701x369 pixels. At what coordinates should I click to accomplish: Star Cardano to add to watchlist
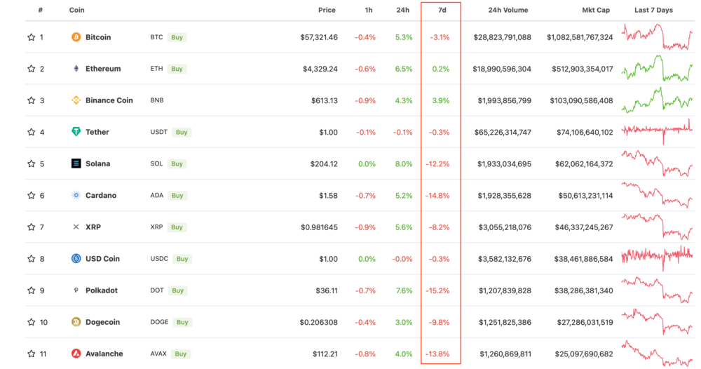click(31, 196)
